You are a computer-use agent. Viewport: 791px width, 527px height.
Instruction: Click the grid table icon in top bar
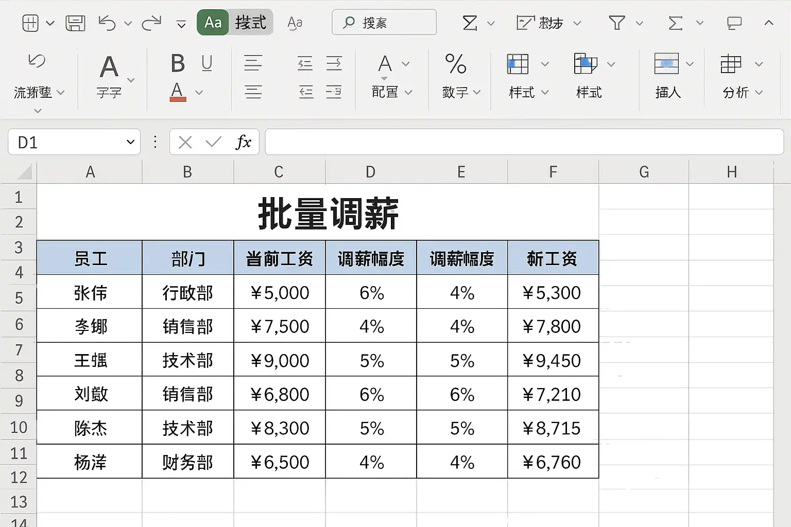pos(31,23)
